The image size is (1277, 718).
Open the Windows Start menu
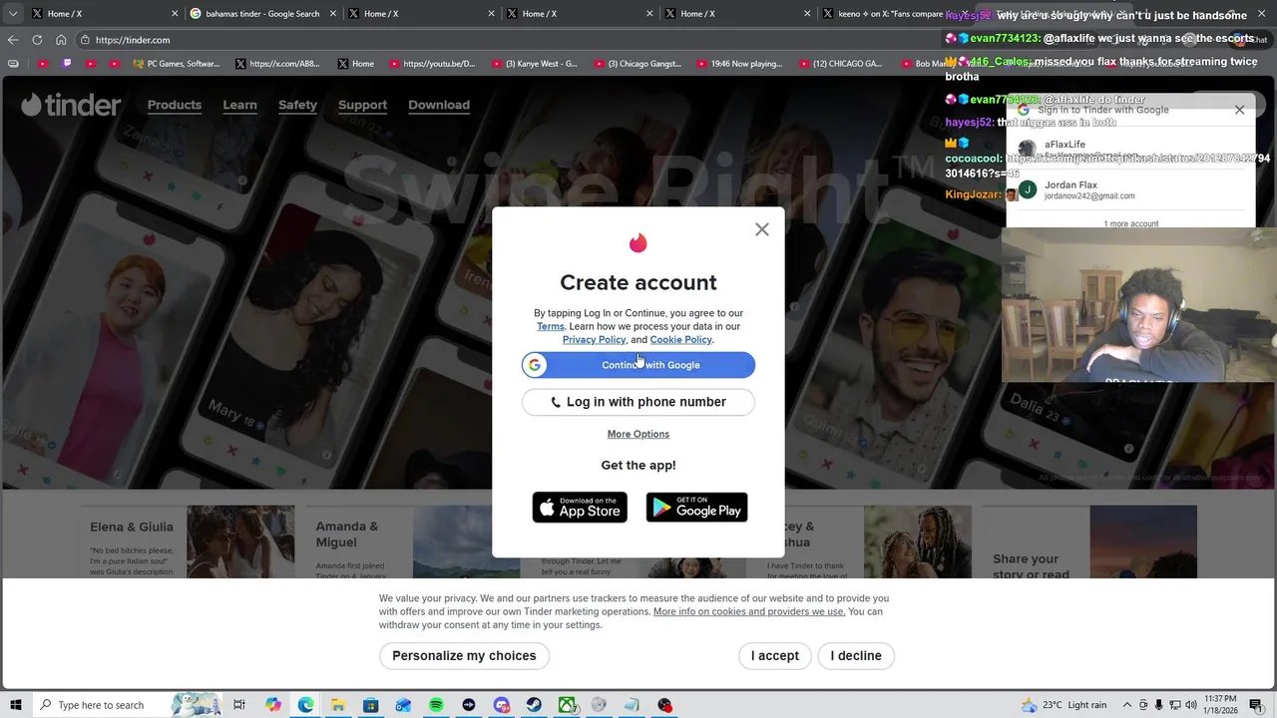(15, 705)
